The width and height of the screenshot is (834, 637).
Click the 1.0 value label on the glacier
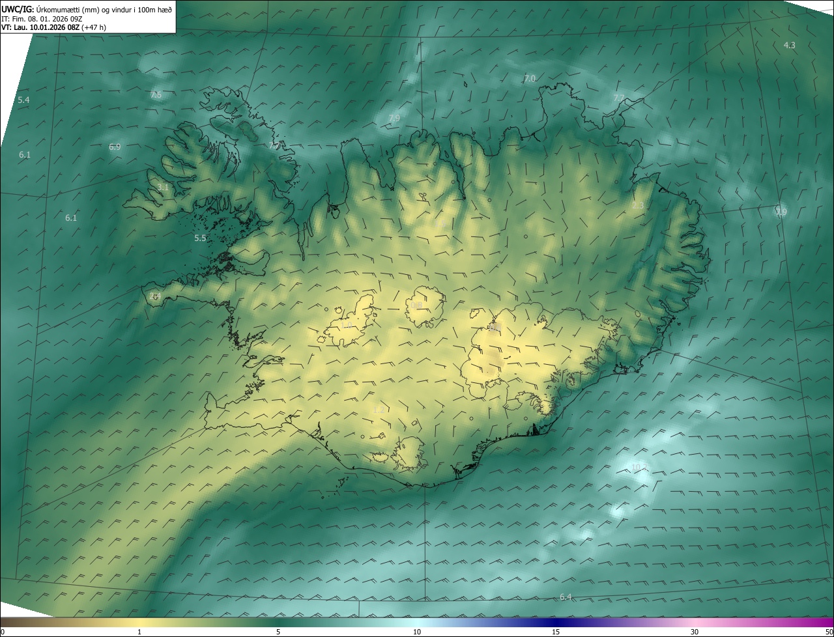pos(347,325)
